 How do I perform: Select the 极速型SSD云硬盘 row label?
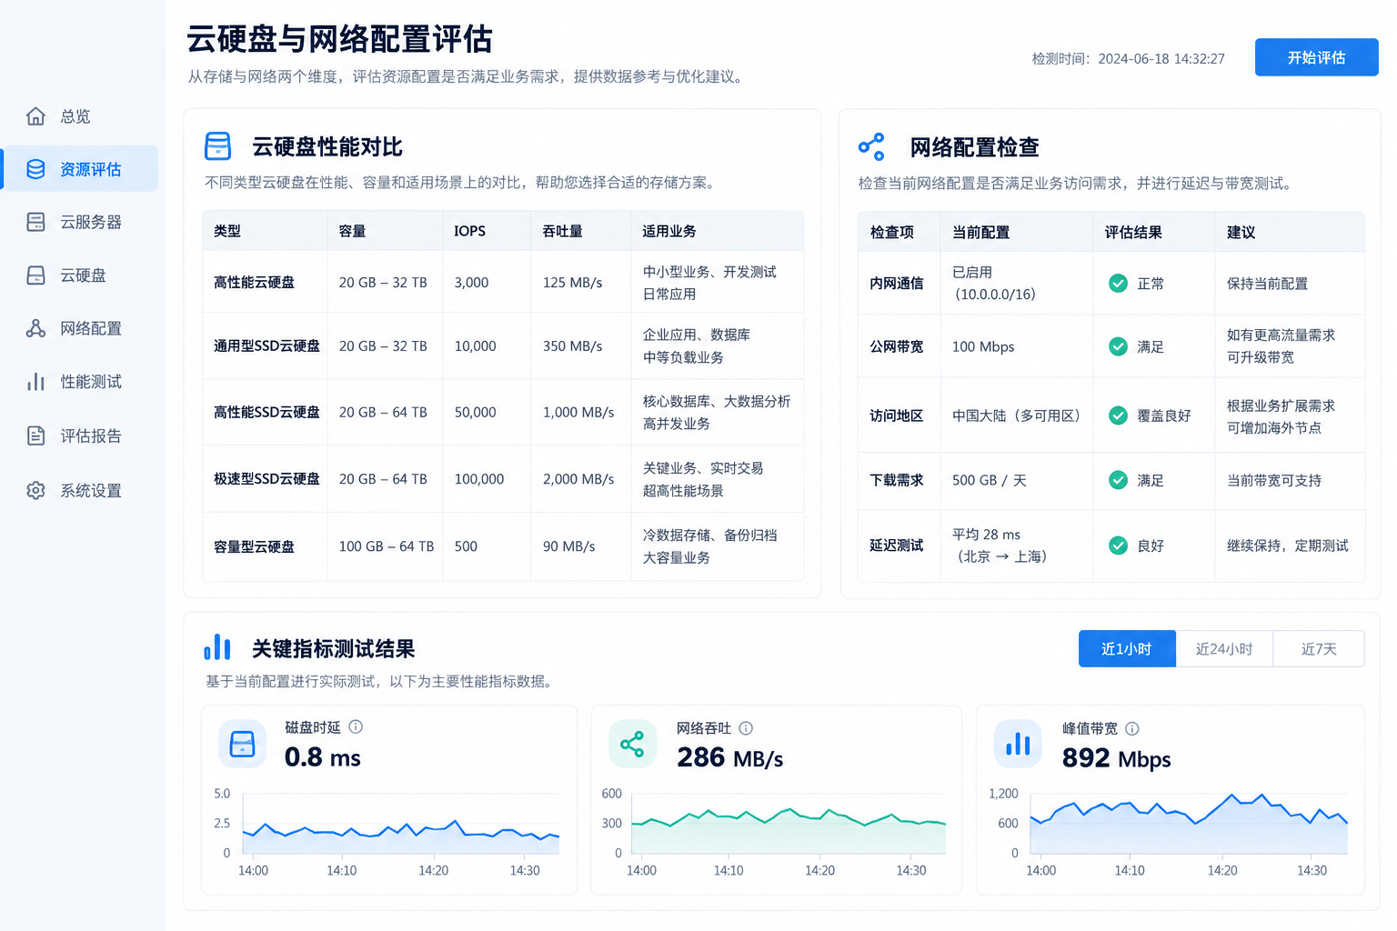(266, 478)
